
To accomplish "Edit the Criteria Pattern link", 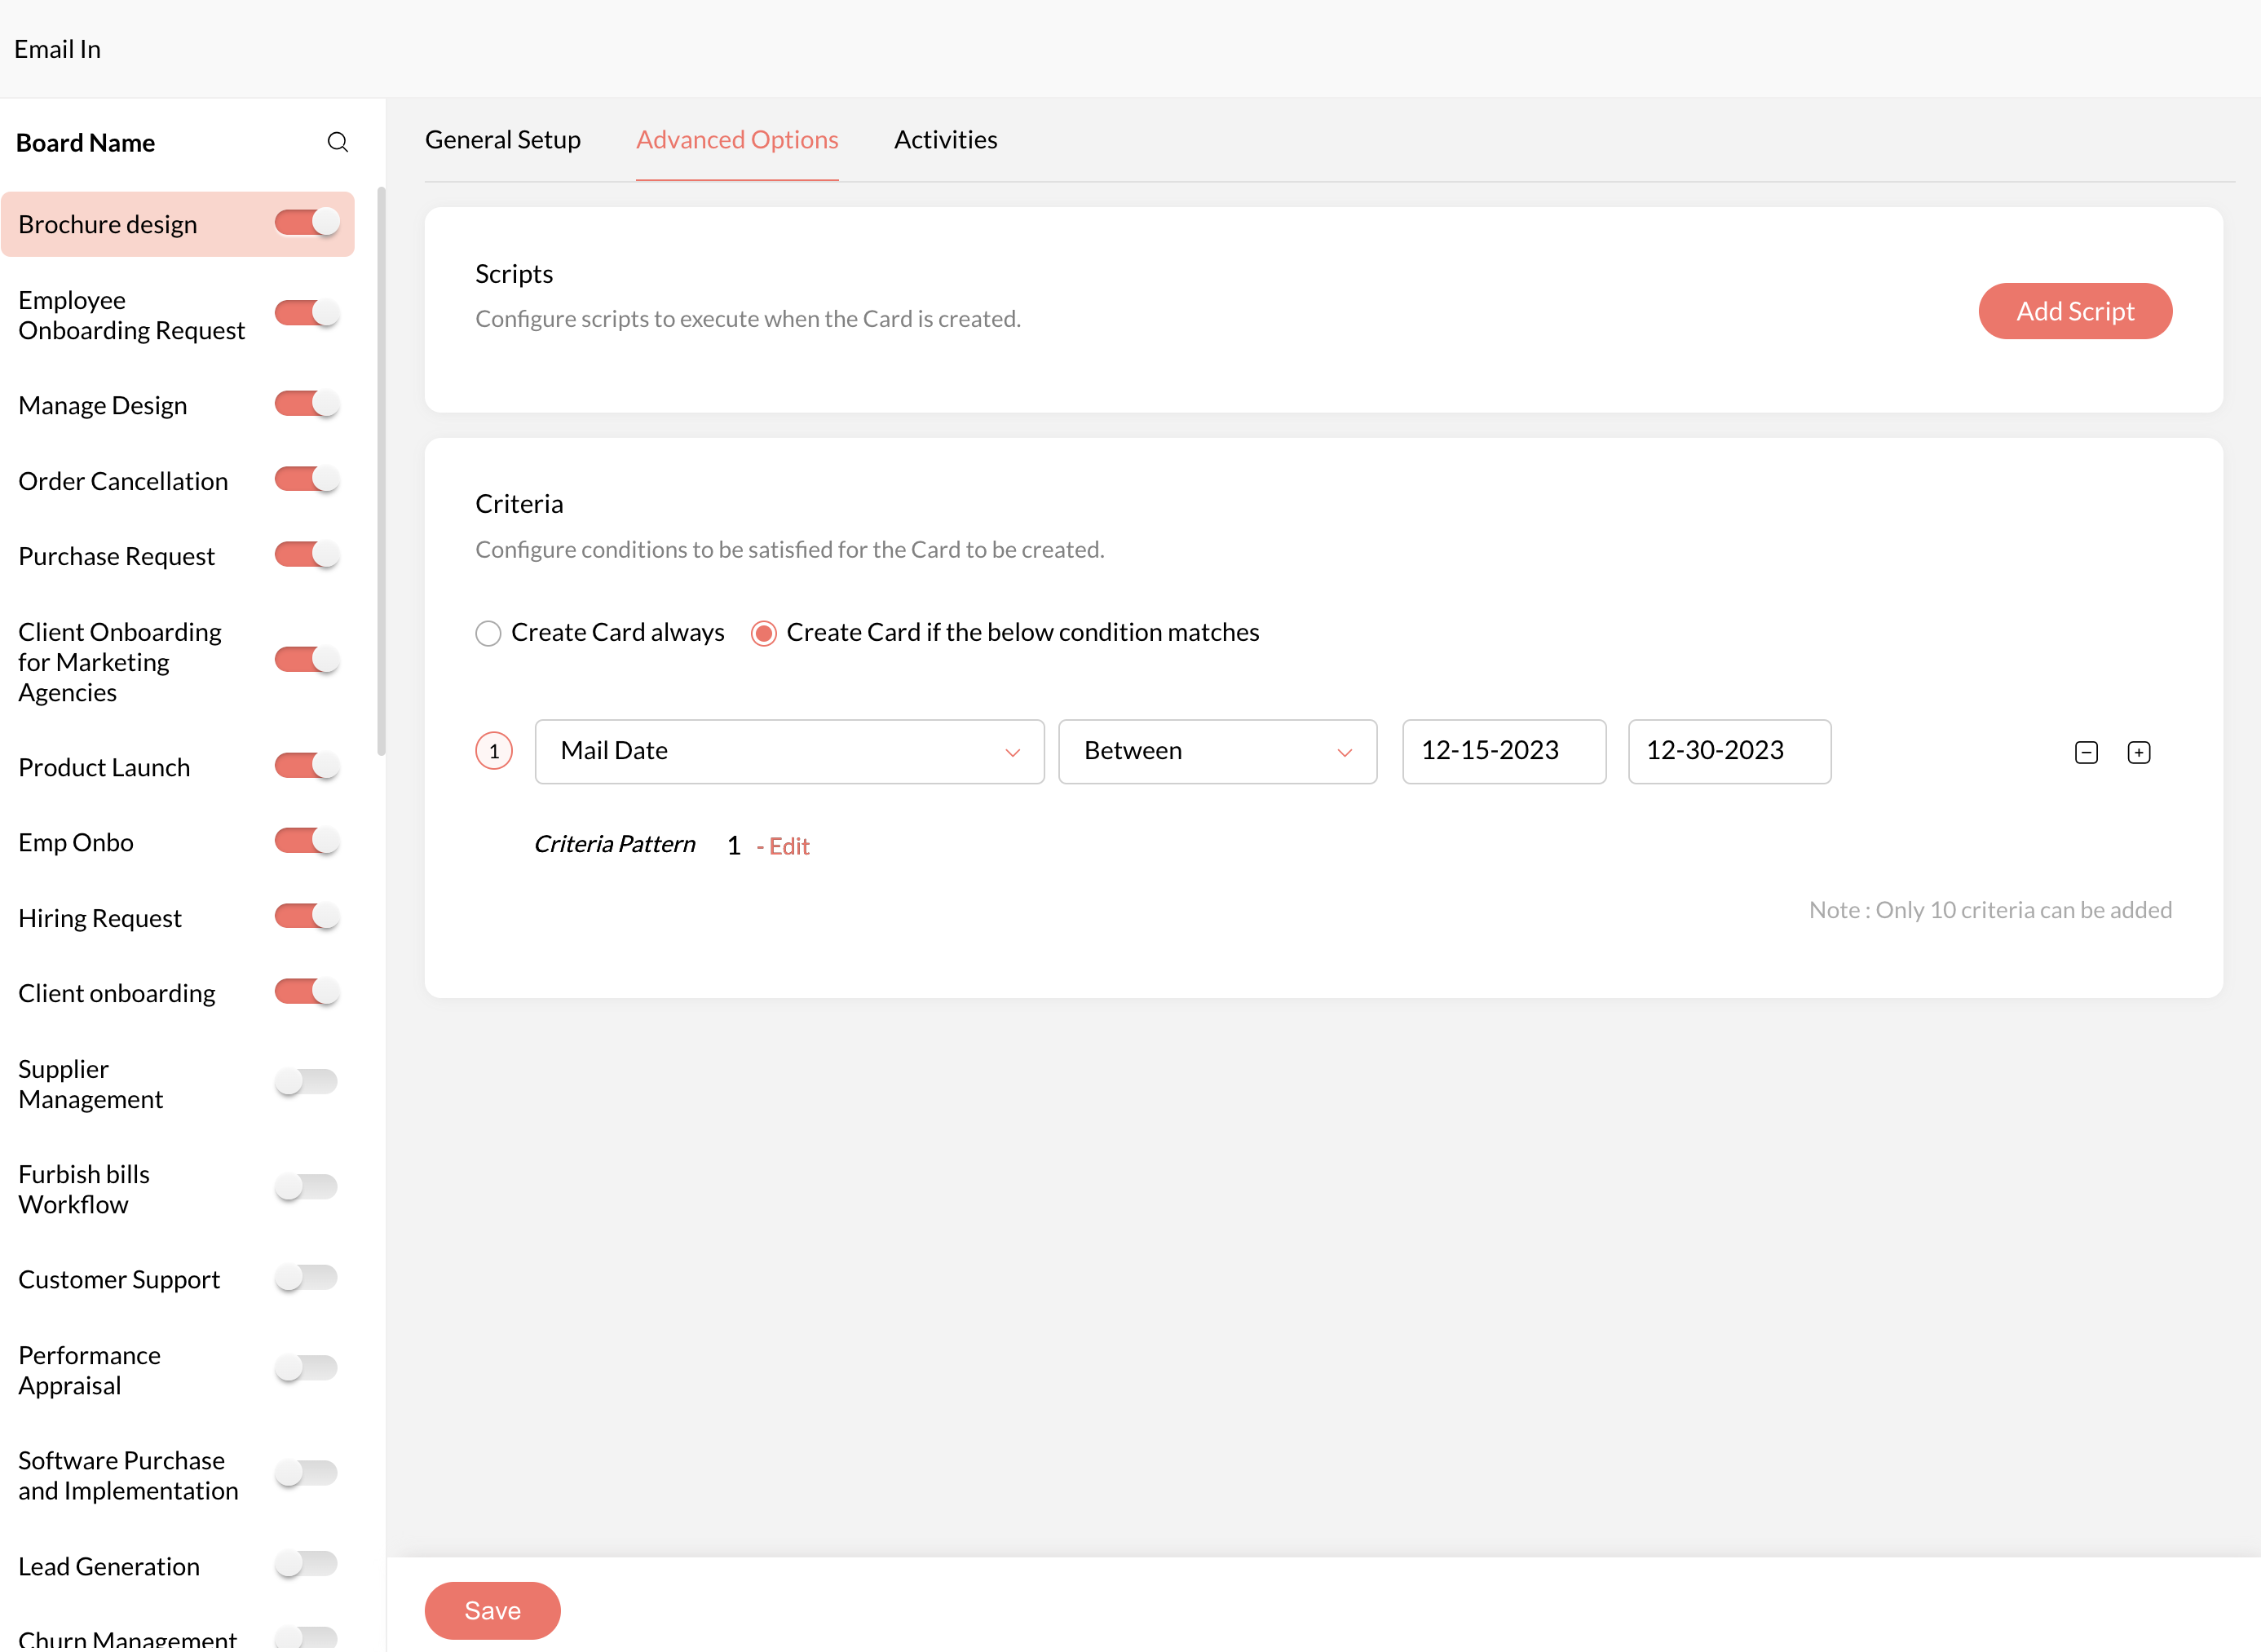I will pos(787,846).
